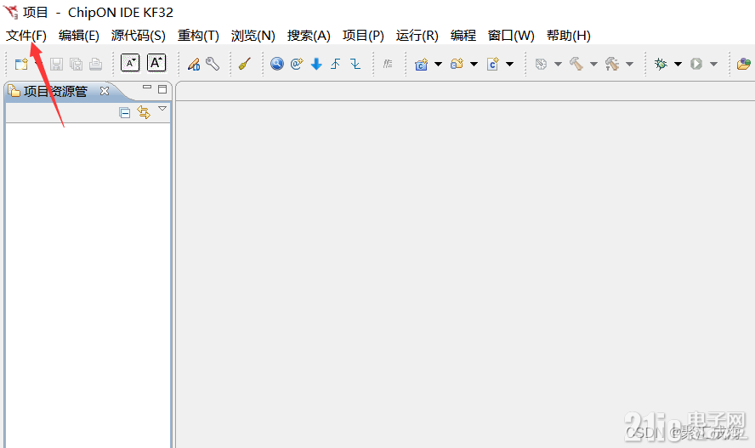Image resolution: width=755 pixels, height=448 pixels.
Task: Click the green bug debug icon
Action: click(661, 64)
